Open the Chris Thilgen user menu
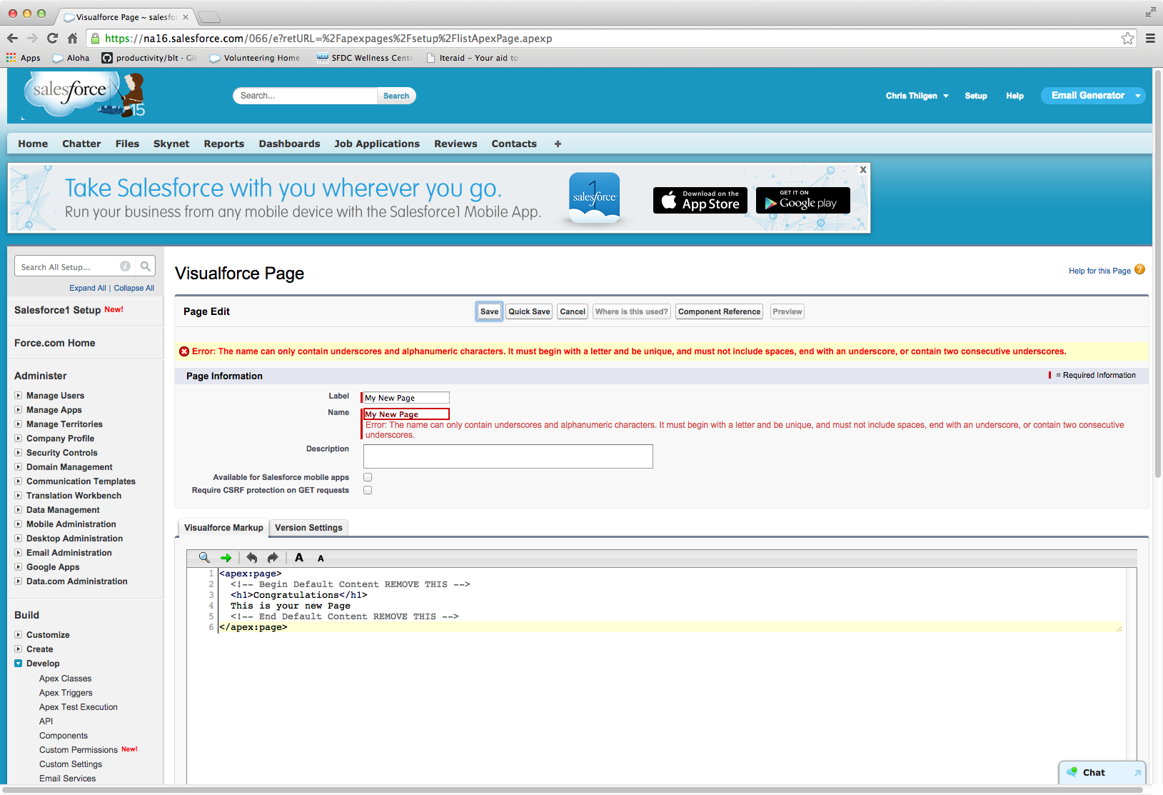 917,96
